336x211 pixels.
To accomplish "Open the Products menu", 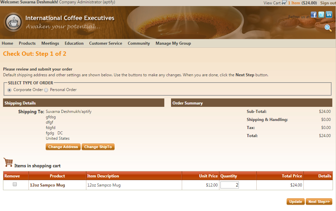I will click(x=27, y=43).
